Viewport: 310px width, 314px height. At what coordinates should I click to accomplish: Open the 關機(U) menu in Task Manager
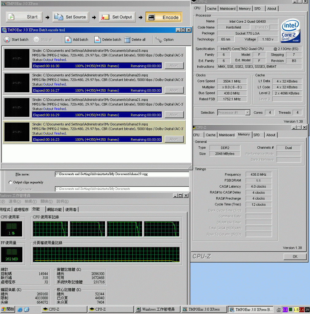[x=47, y=201]
